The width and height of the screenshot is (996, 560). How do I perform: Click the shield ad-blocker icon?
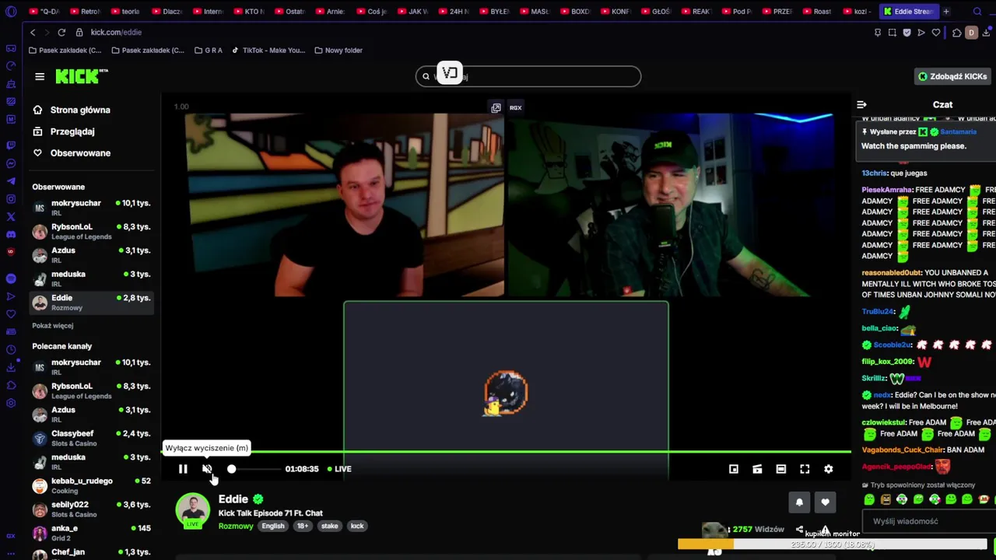[x=907, y=33]
